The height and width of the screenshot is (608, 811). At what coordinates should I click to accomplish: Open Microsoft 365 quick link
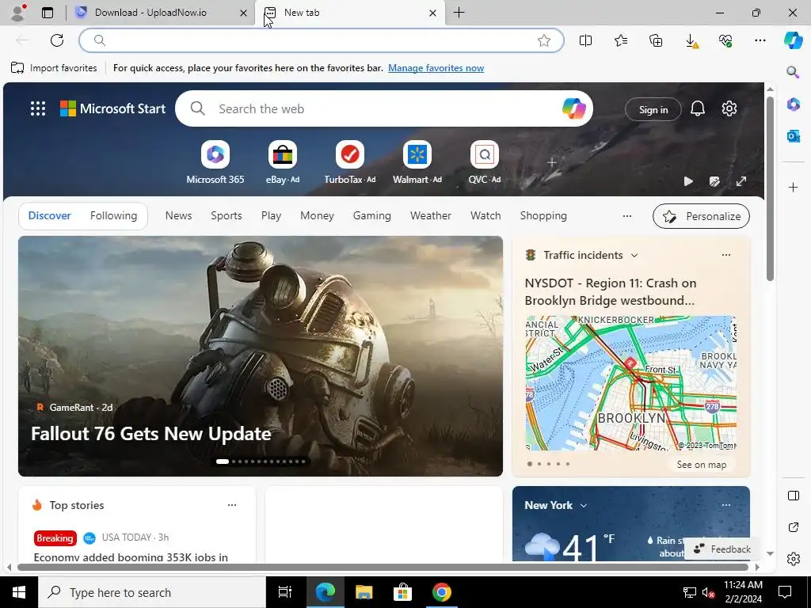tap(215, 162)
